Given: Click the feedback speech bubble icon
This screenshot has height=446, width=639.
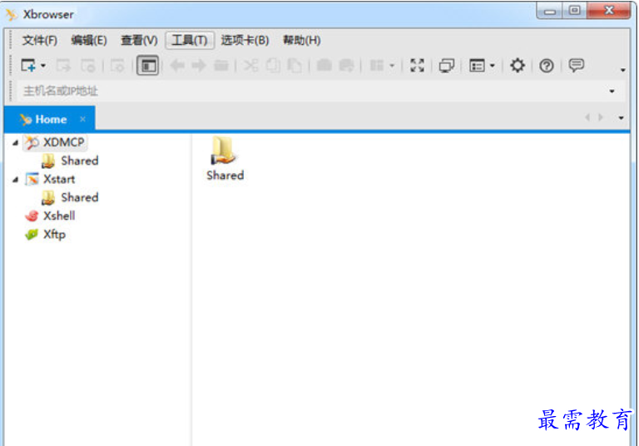Looking at the screenshot, I should point(577,65).
